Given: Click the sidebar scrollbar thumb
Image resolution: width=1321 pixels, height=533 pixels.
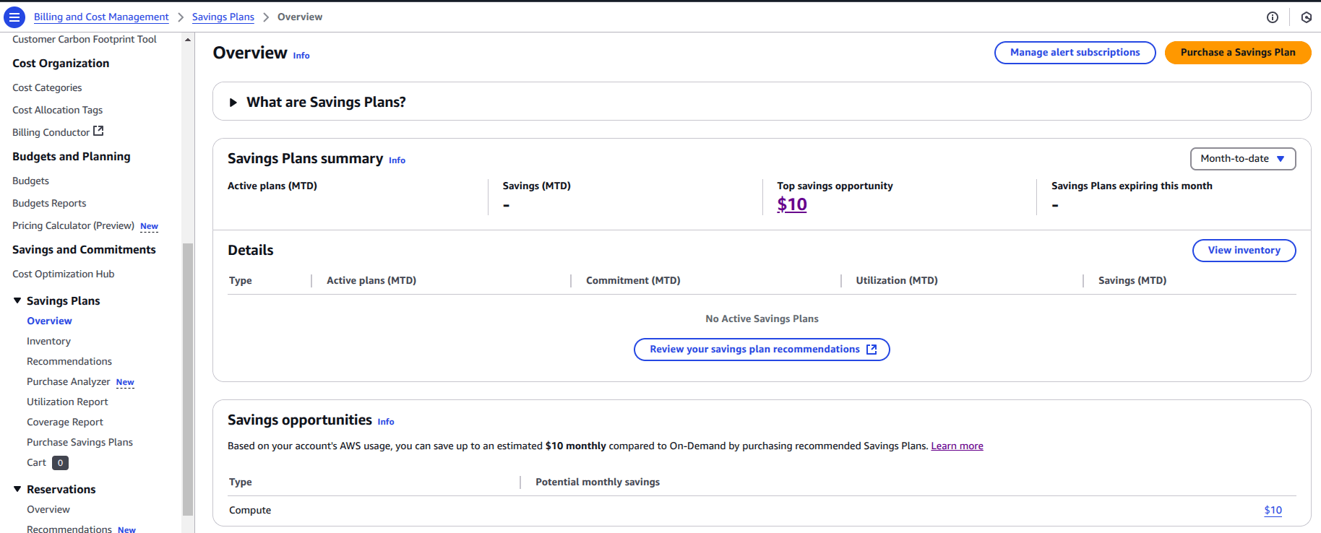Looking at the screenshot, I should click(188, 379).
